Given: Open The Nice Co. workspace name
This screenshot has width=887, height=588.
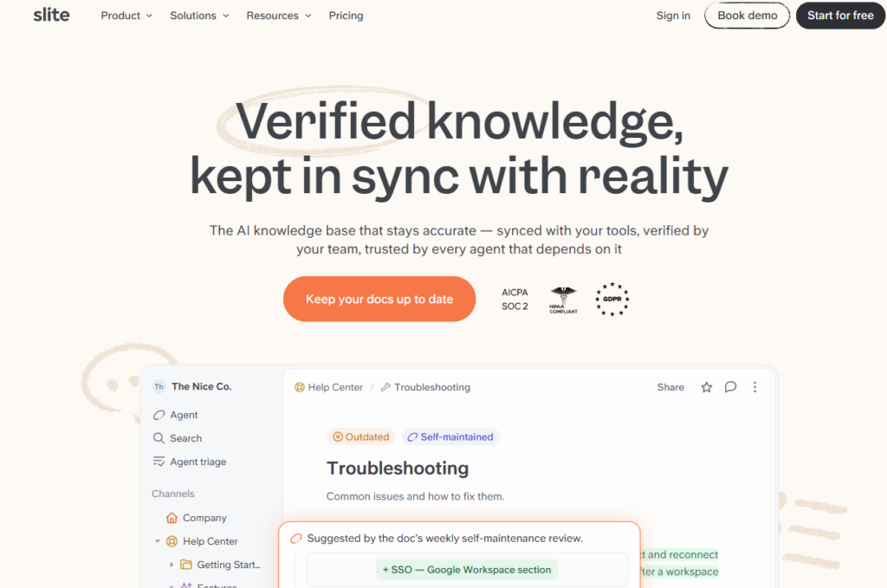Looking at the screenshot, I should [201, 387].
